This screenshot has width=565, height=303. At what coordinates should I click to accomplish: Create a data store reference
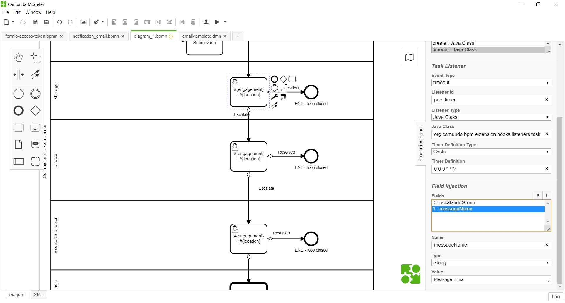tap(35, 144)
